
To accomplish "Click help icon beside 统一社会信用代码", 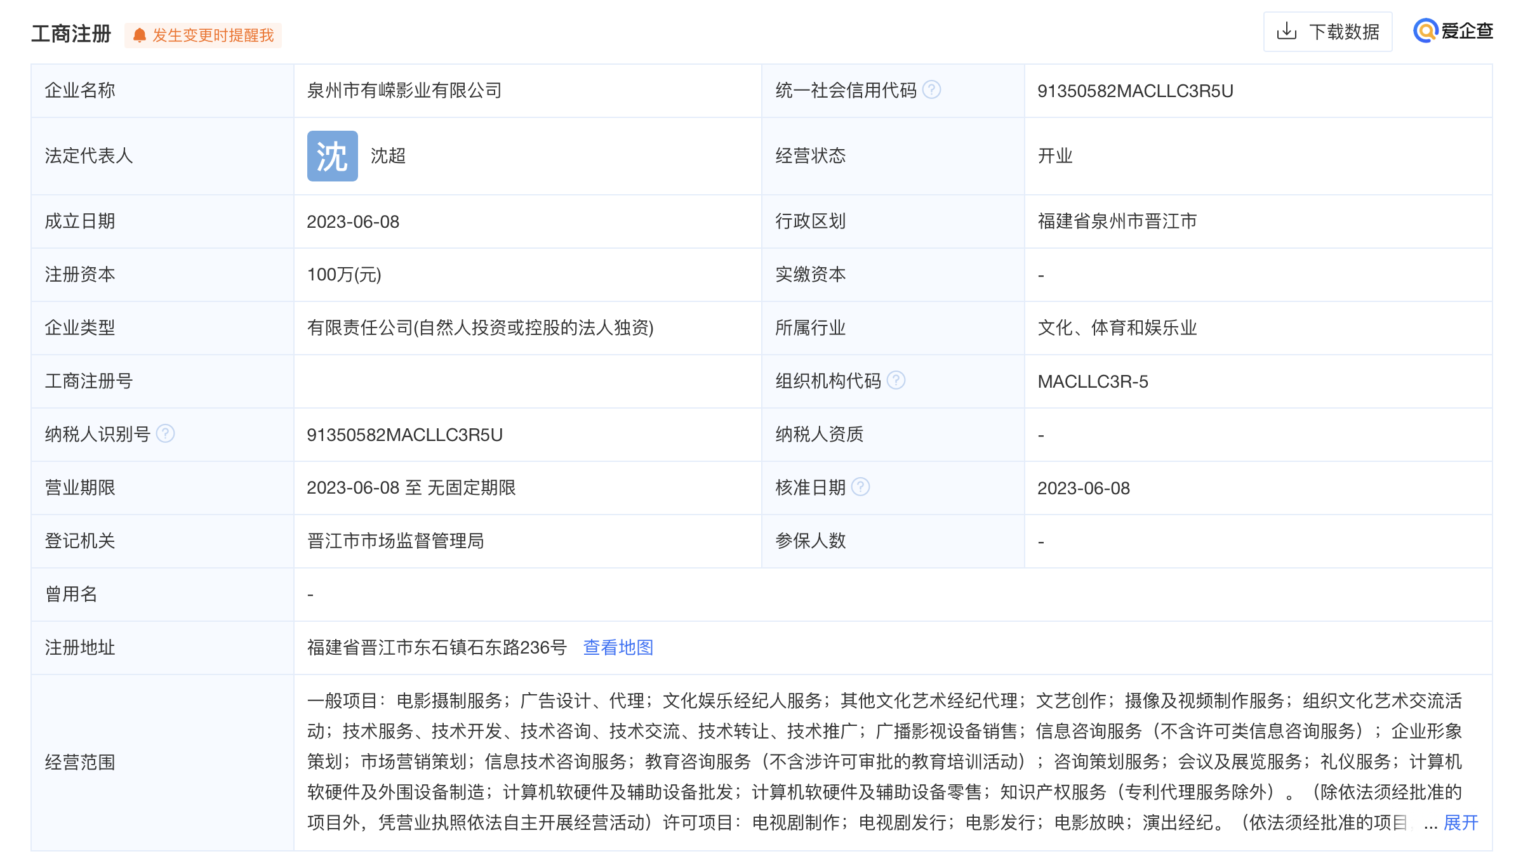I will pyautogui.click(x=931, y=89).
